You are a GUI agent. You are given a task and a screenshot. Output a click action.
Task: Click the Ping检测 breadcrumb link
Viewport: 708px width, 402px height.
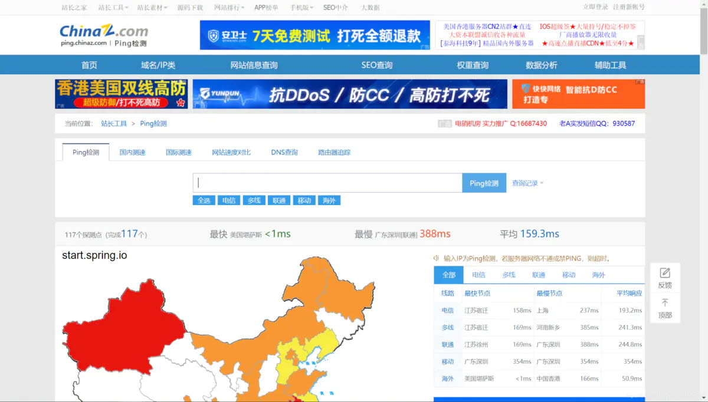click(x=153, y=124)
